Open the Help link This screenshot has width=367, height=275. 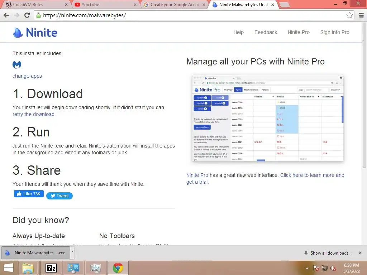(238, 32)
